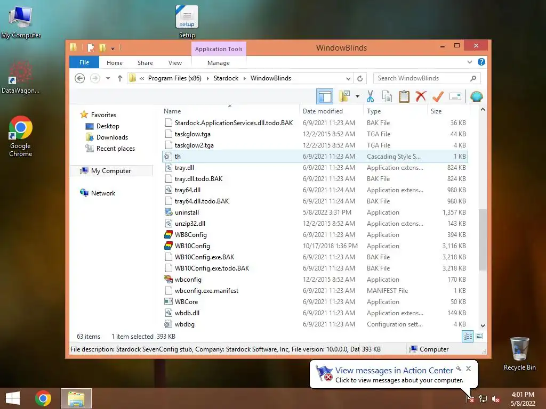
Task: Click Stardock in the breadcrumb path
Action: point(226,78)
